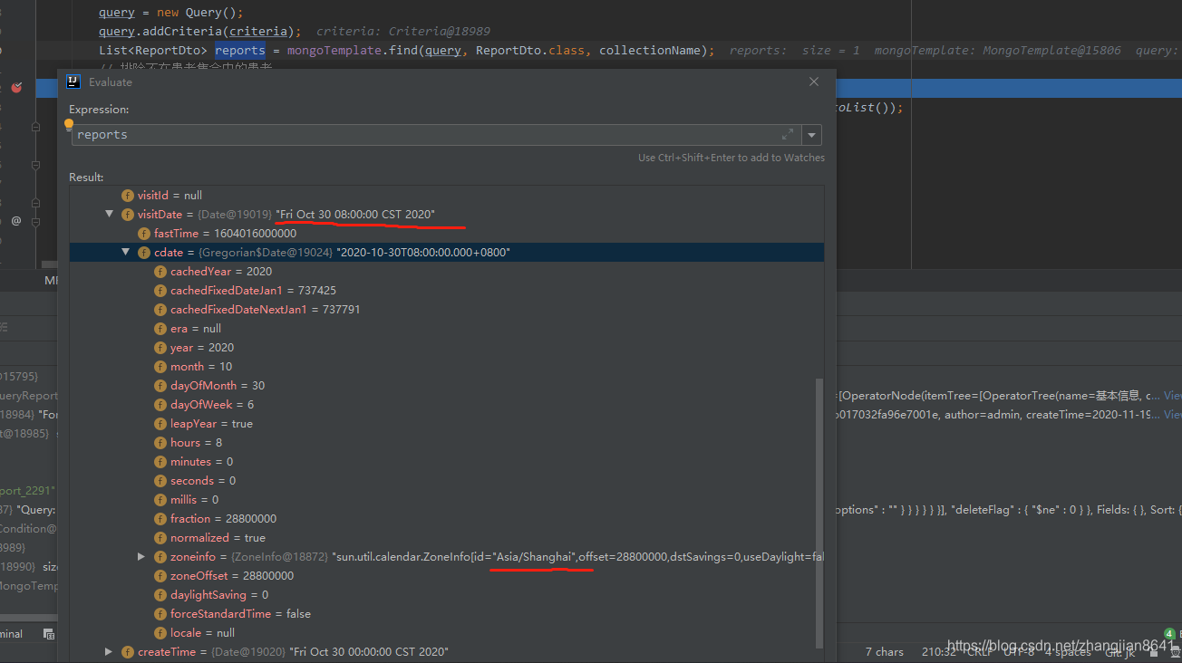This screenshot has height=663, width=1182.
Task: Click the field icon beside visitId
Action: [128, 195]
